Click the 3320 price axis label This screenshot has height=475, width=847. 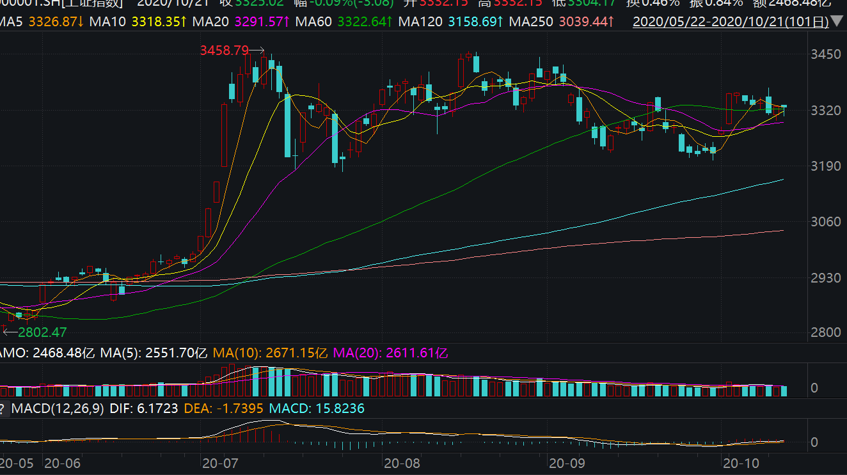click(x=825, y=111)
